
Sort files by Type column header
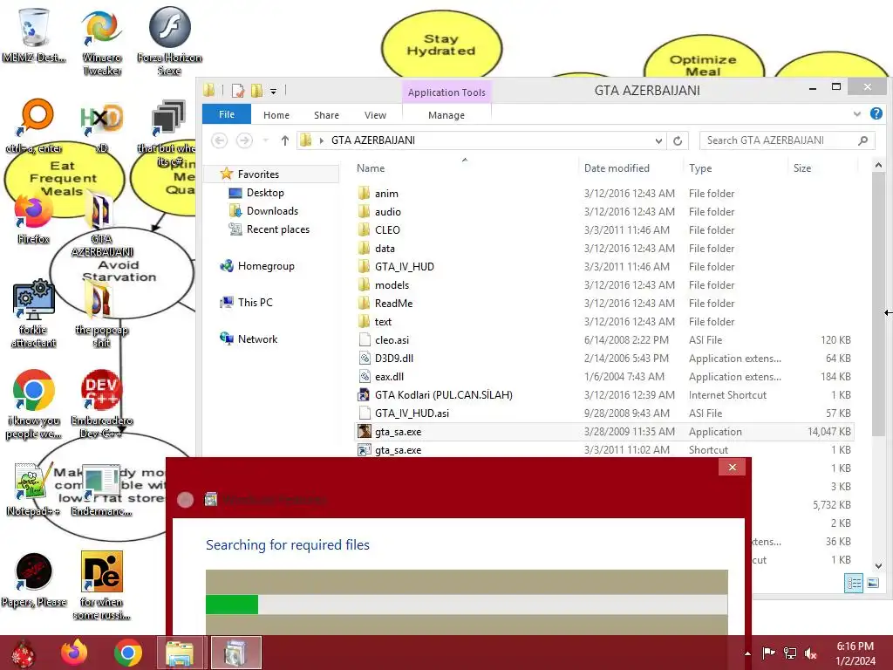[700, 168]
